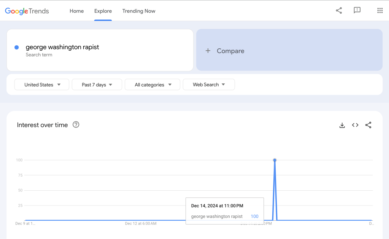
Task: Open the Google apps grid
Action: point(379,11)
